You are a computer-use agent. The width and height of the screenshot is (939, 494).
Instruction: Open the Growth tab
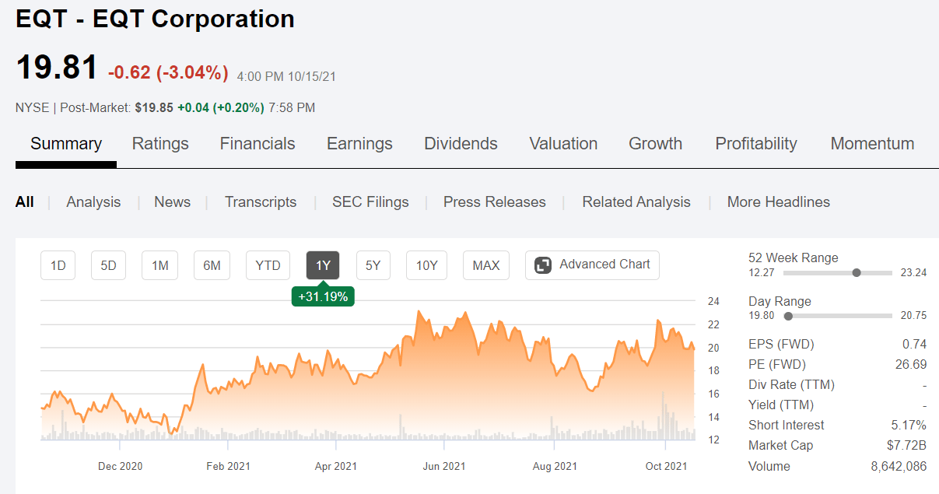(655, 144)
